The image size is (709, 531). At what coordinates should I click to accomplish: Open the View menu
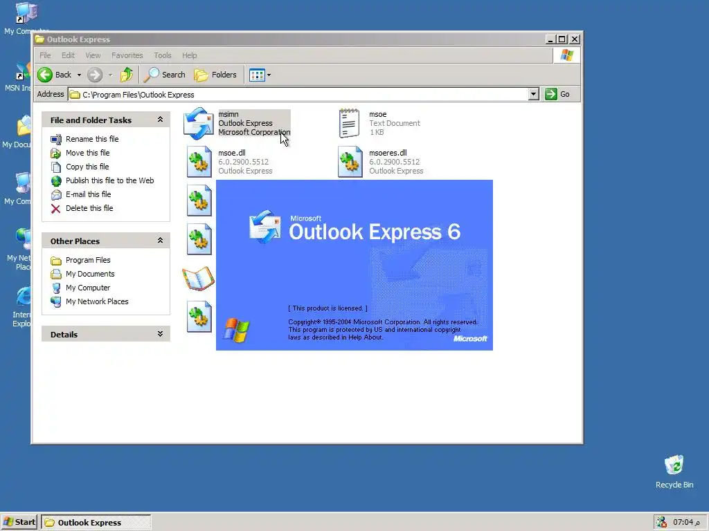[93, 55]
